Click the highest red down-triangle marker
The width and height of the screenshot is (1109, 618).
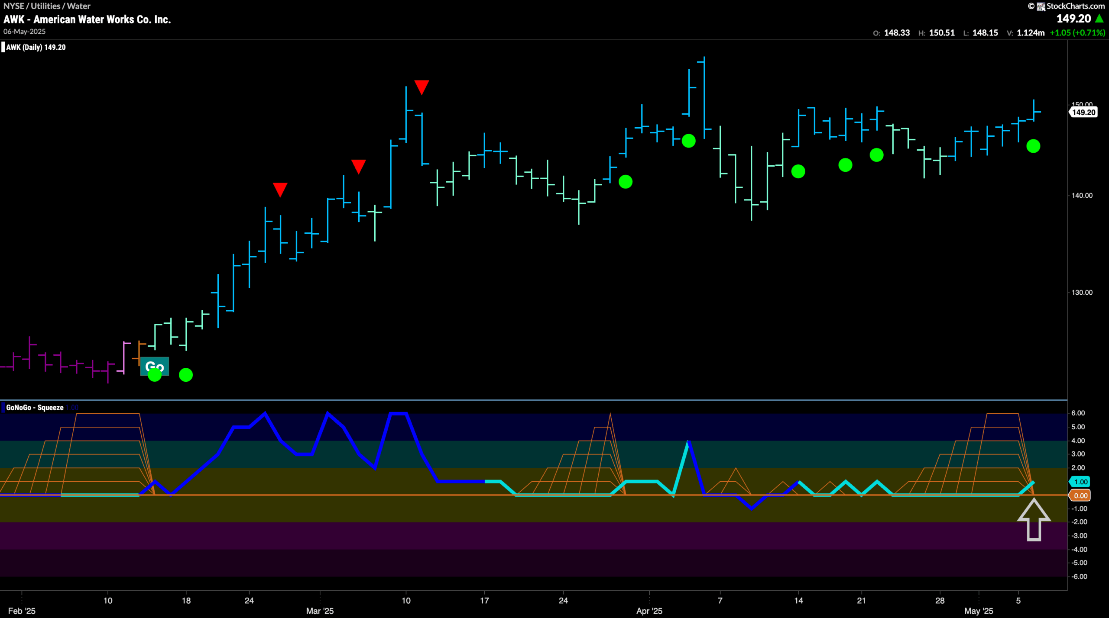click(x=422, y=87)
